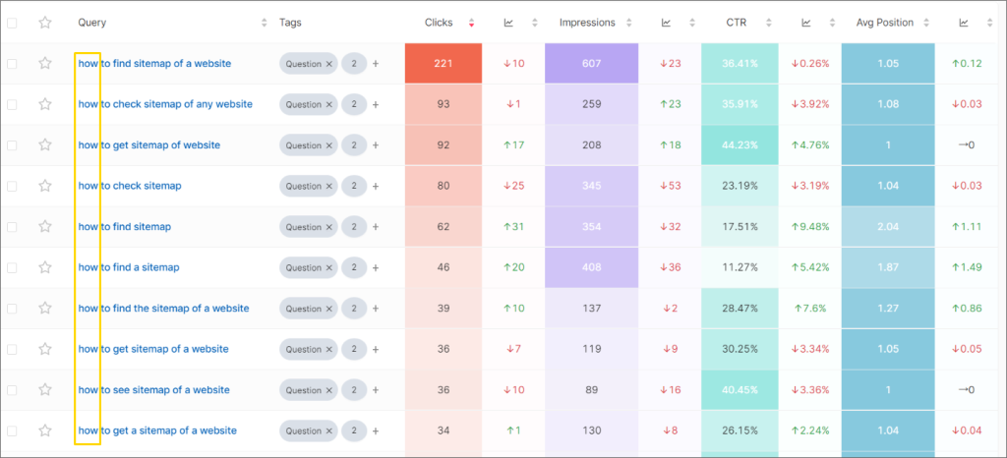Expand the '2' tag count badge on 'how to find a sitemap'
Screen dimensions: 1007x458
pyautogui.click(x=354, y=267)
